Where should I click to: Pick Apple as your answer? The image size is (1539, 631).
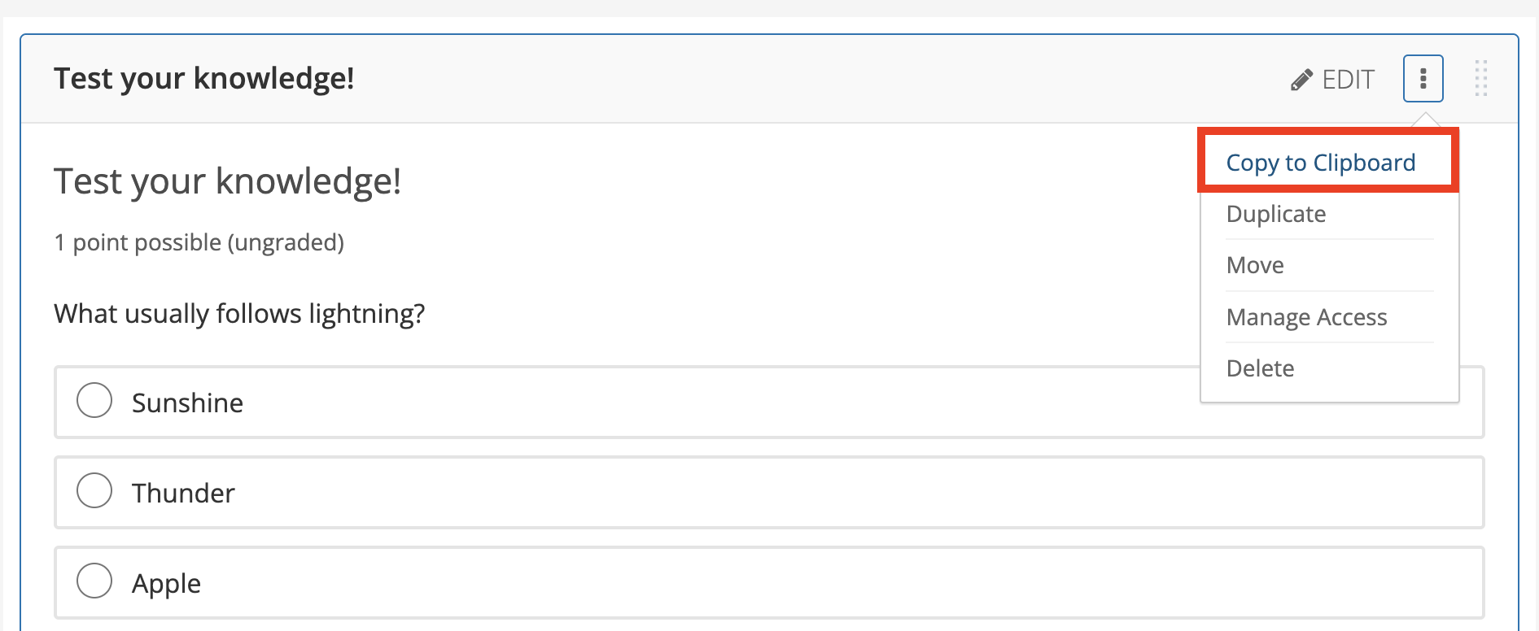[x=94, y=581]
